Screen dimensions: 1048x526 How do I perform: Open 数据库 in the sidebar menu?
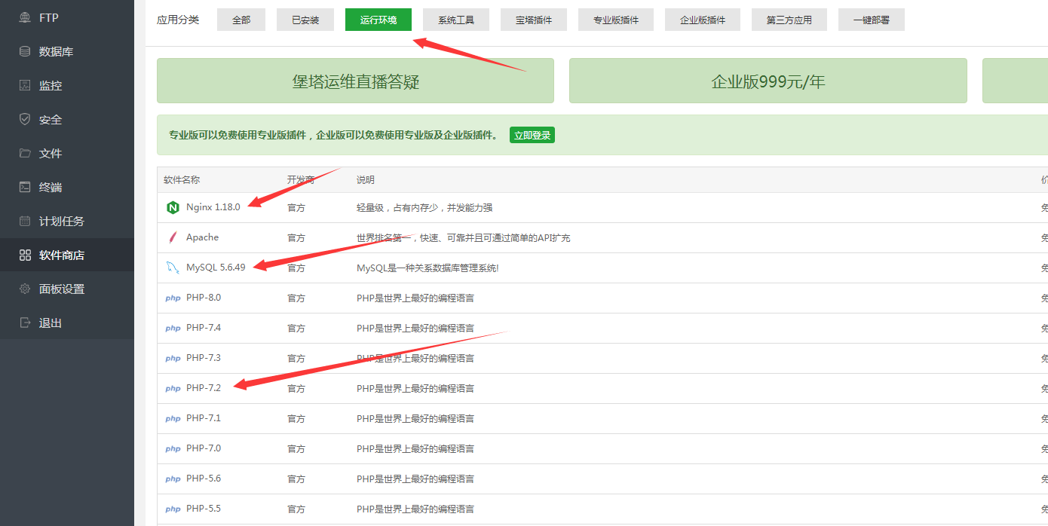(x=67, y=51)
